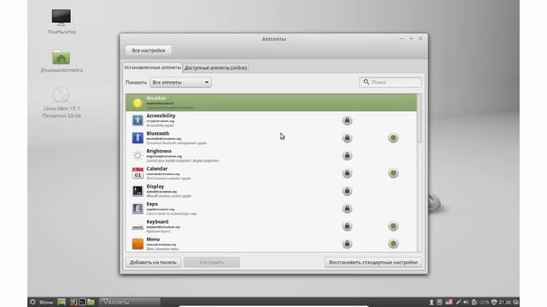Image resolution: width=547 pixels, height=307 pixels.
Task: Select the 'Bluetooth' applet name
Action: pyautogui.click(x=157, y=133)
